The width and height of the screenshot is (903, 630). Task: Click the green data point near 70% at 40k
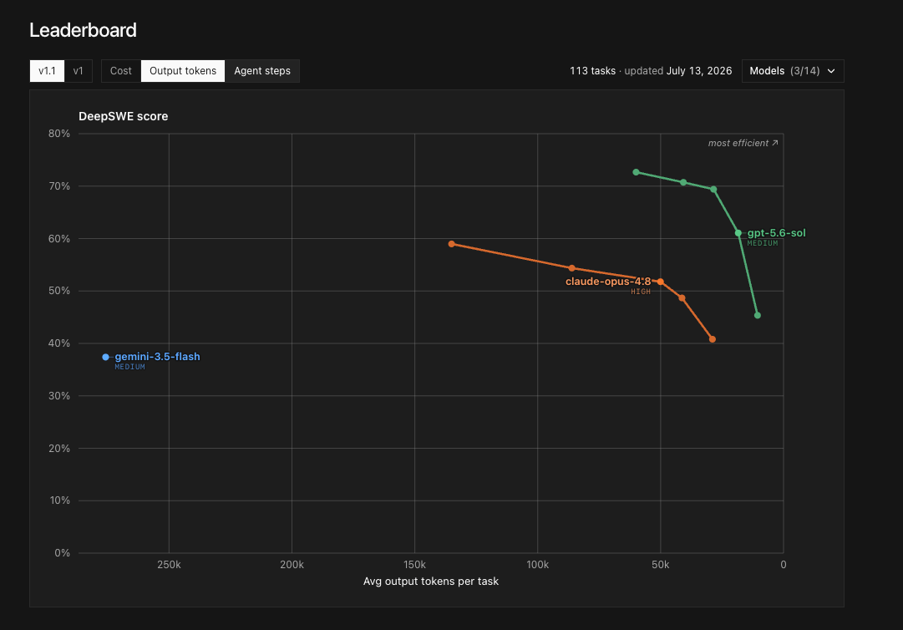click(x=683, y=182)
